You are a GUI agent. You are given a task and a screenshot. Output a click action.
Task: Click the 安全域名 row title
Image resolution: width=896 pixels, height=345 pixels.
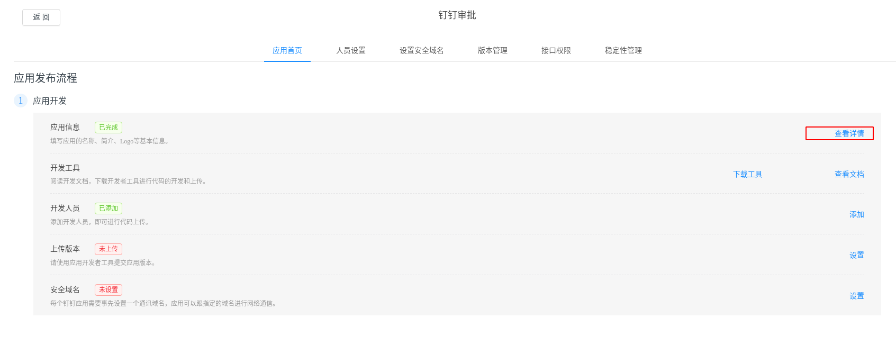point(65,290)
